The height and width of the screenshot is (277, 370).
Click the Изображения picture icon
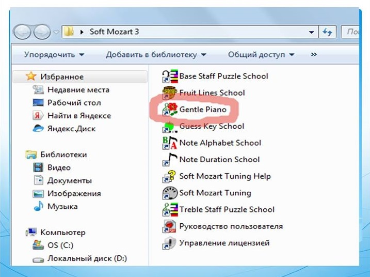pos(38,194)
